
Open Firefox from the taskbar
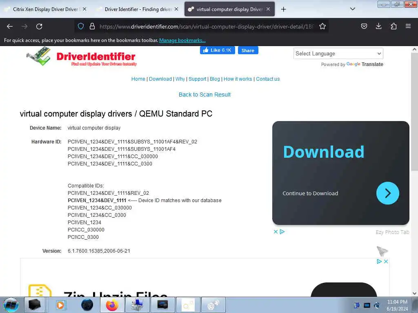coord(112,305)
